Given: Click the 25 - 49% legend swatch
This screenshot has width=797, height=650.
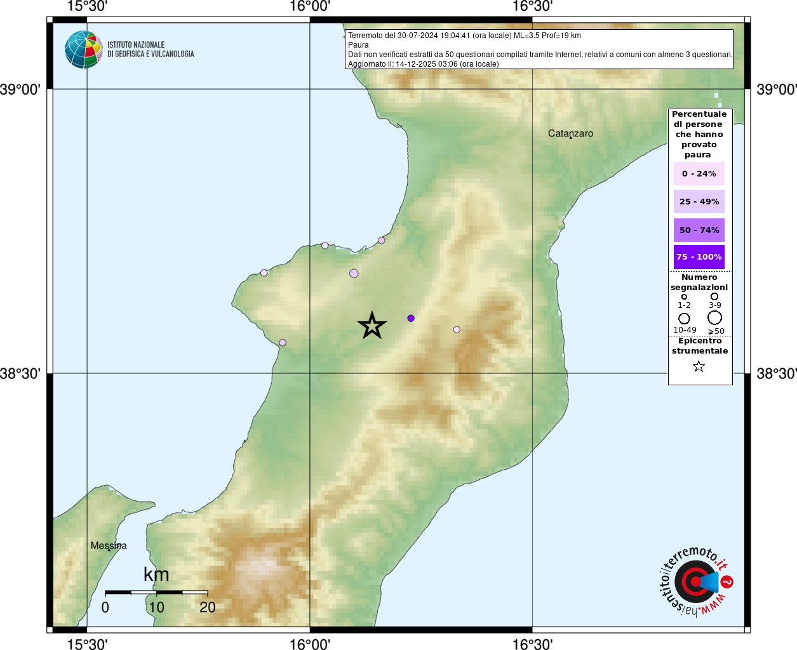Looking at the screenshot, I should 699,201.
